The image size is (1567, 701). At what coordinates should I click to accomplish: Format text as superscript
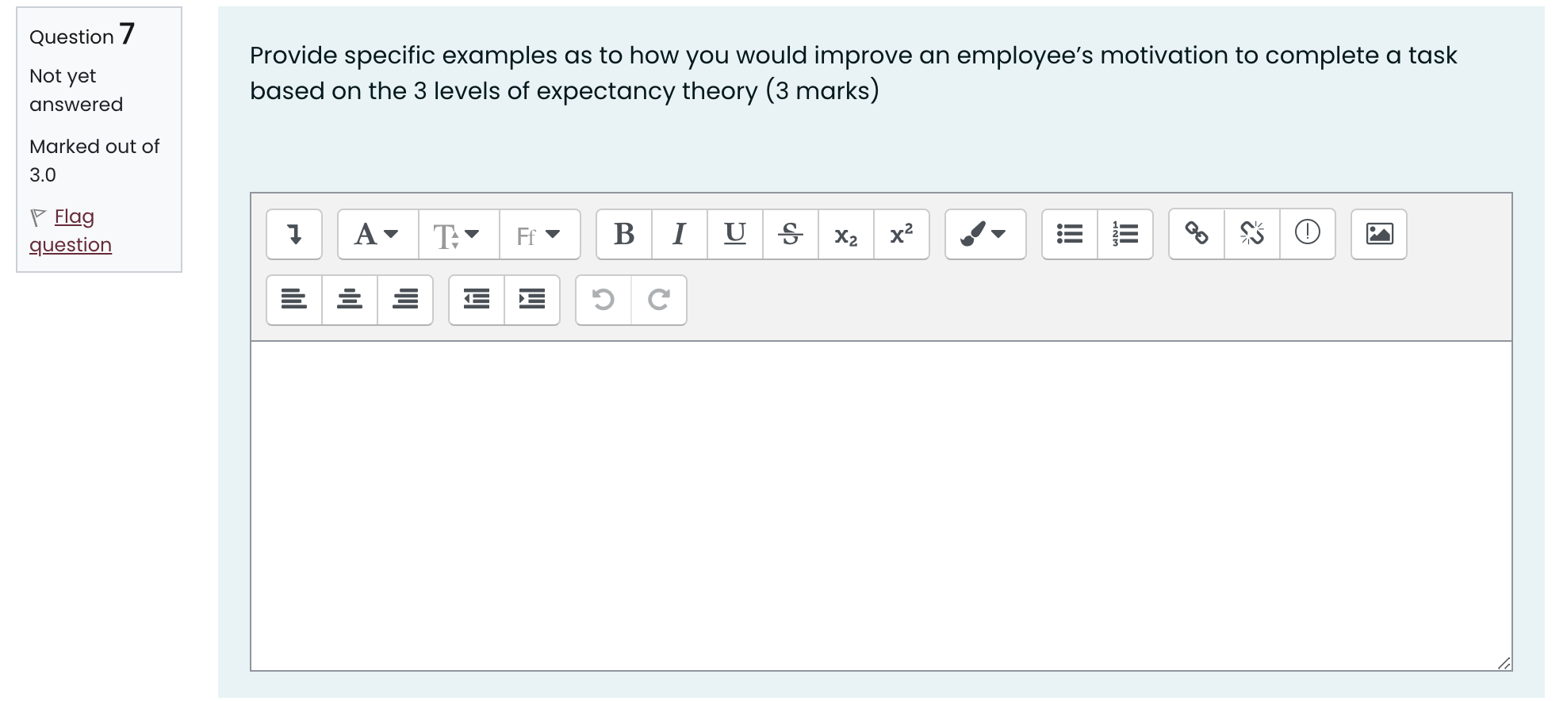tap(899, 234)
